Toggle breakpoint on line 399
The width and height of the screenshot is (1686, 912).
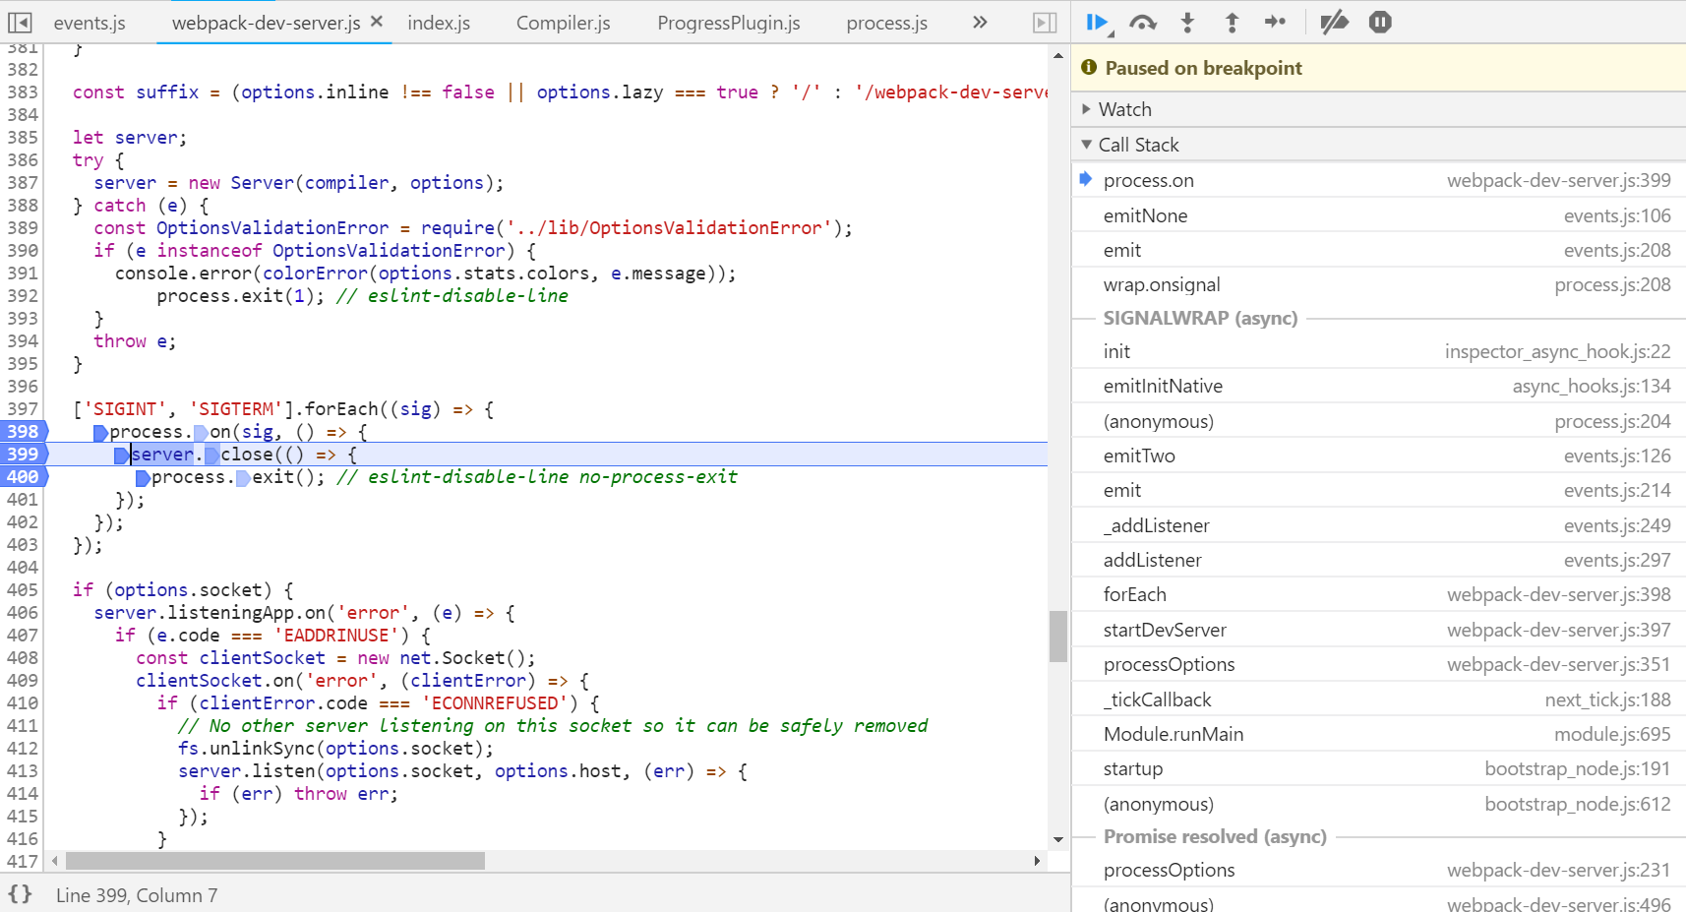tap(23, 454)
